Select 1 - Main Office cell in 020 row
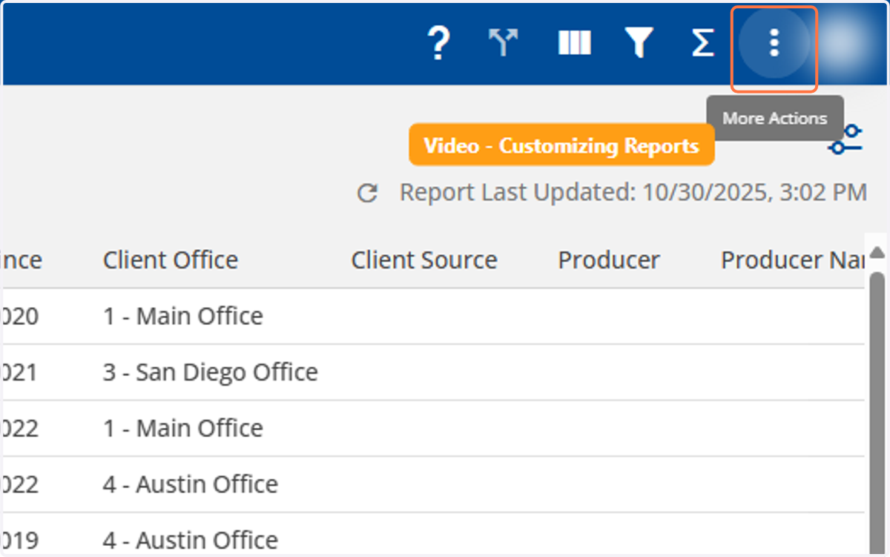The width and height of the screenshot is (890, 557). coord(183,316)
